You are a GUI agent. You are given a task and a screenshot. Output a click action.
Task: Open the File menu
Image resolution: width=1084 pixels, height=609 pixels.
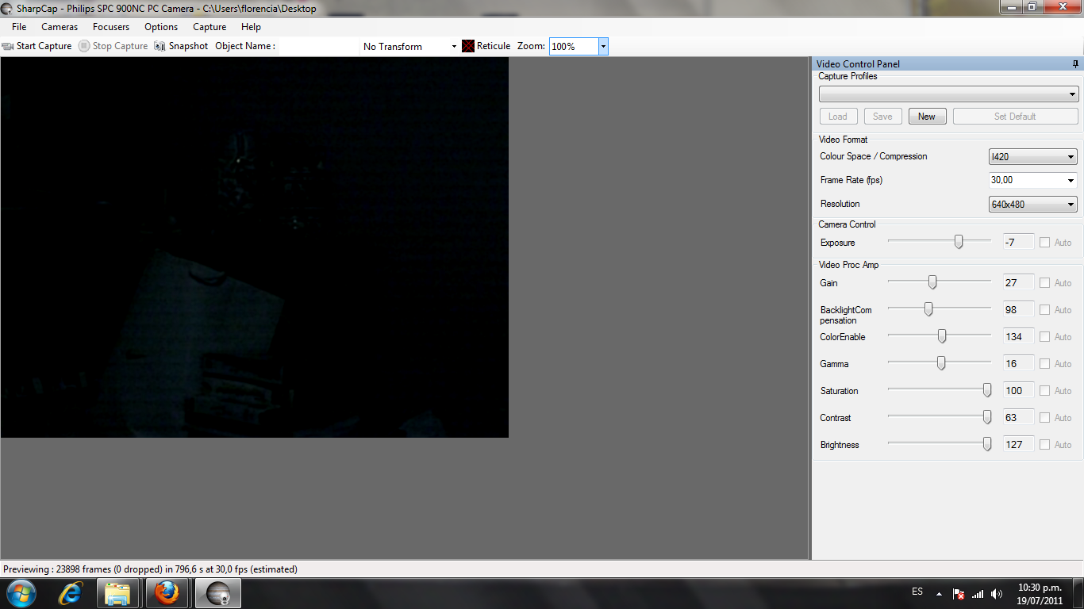tap(19, 27)
